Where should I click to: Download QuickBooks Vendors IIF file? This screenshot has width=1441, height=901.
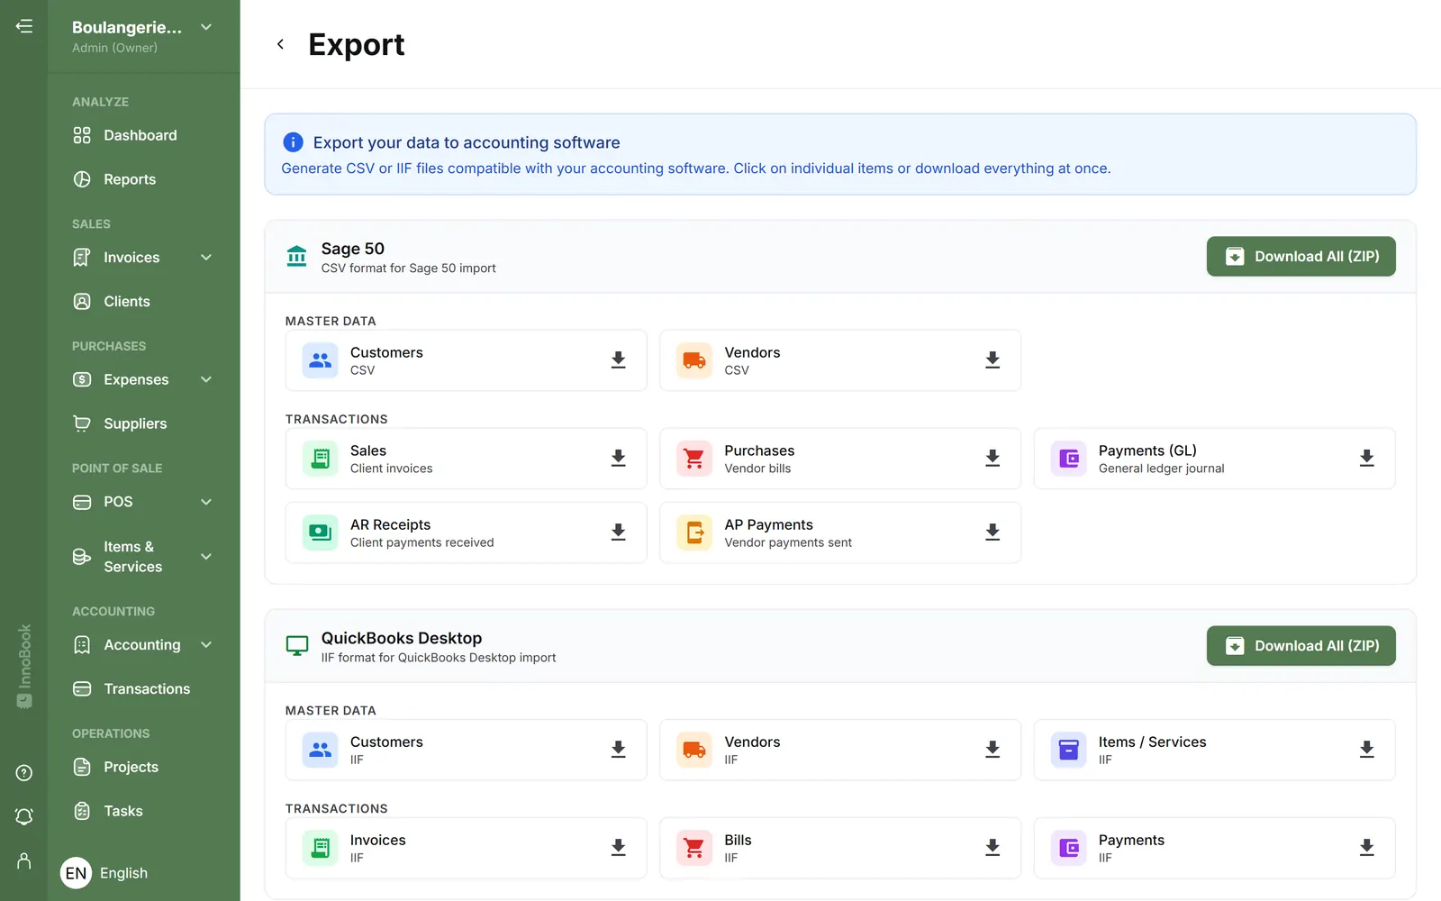coord(992,750)
